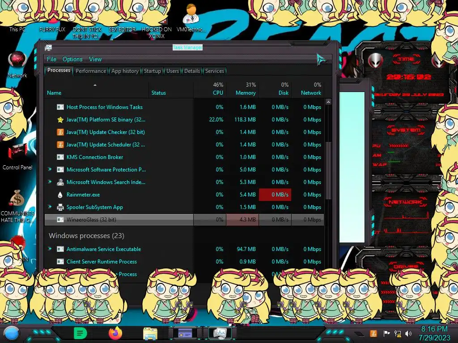Open the File menu

pos(51,59)
